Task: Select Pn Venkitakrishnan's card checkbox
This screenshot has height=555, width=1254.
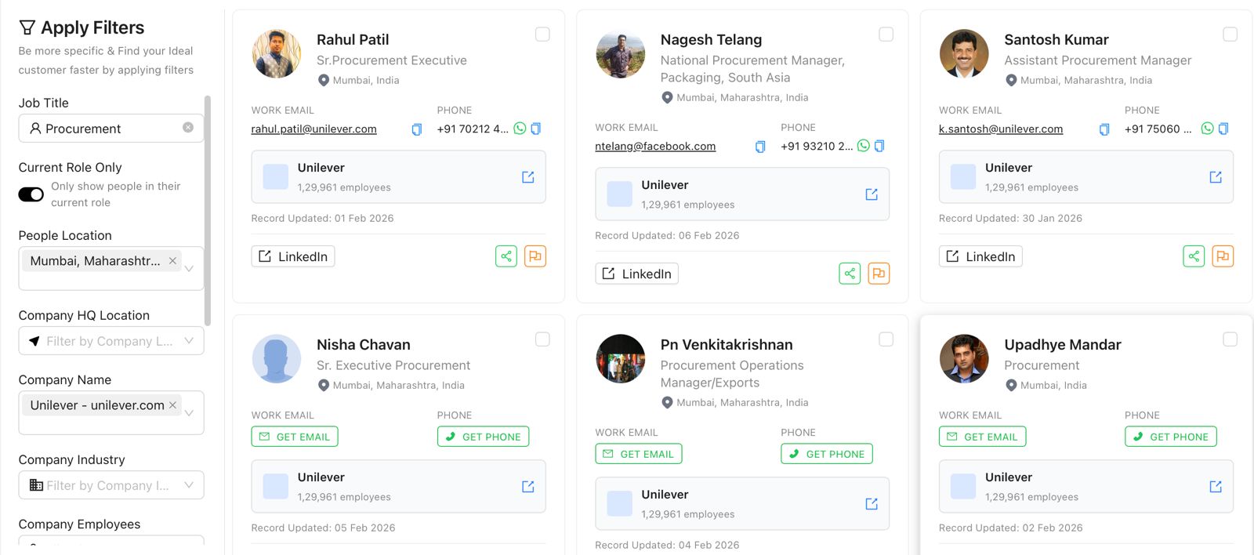Action: (886, 339)
